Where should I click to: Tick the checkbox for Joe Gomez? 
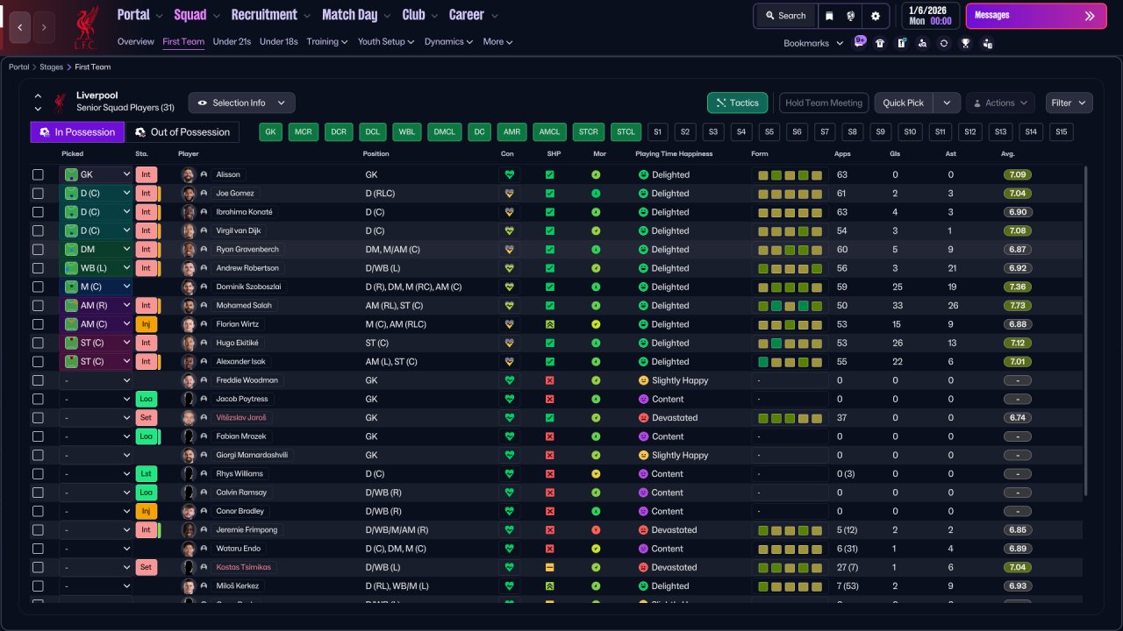[x=38, y=194]
